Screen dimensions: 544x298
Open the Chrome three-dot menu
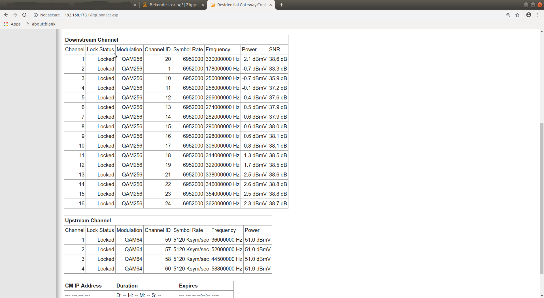coord(538,15)
